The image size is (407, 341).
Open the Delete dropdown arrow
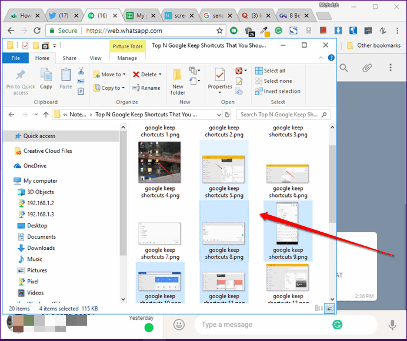click(161, 75)
